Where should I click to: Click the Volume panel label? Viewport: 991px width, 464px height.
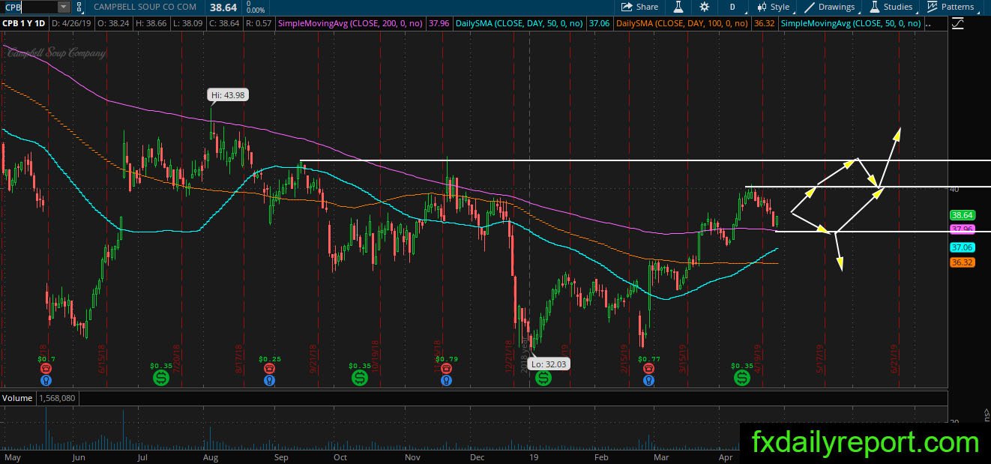[17, 398]
